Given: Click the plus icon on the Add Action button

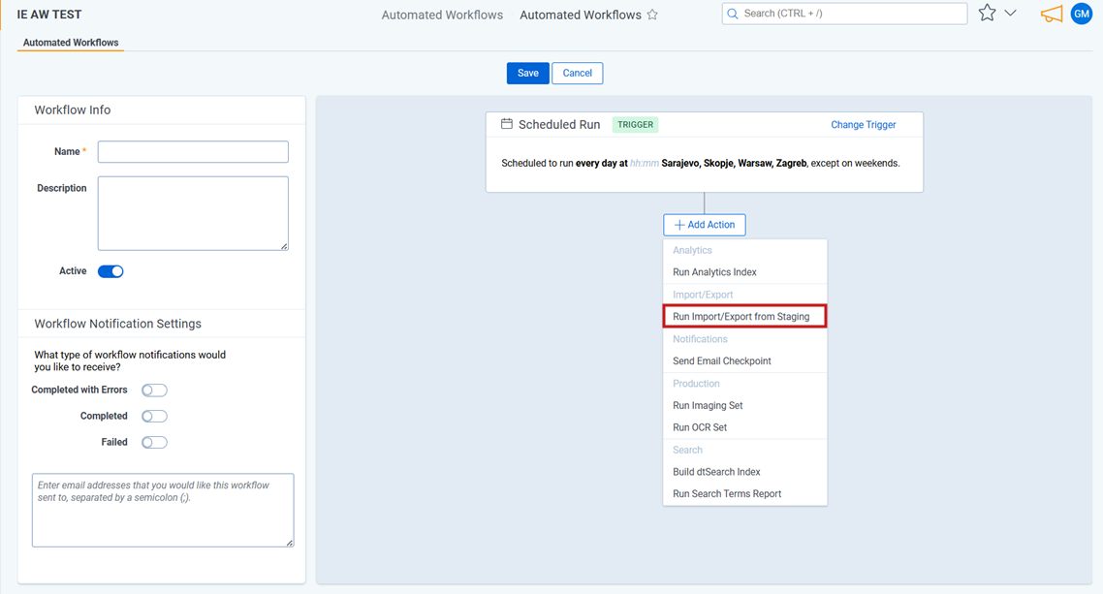Looking at the screenshot, I should (678, 224).
